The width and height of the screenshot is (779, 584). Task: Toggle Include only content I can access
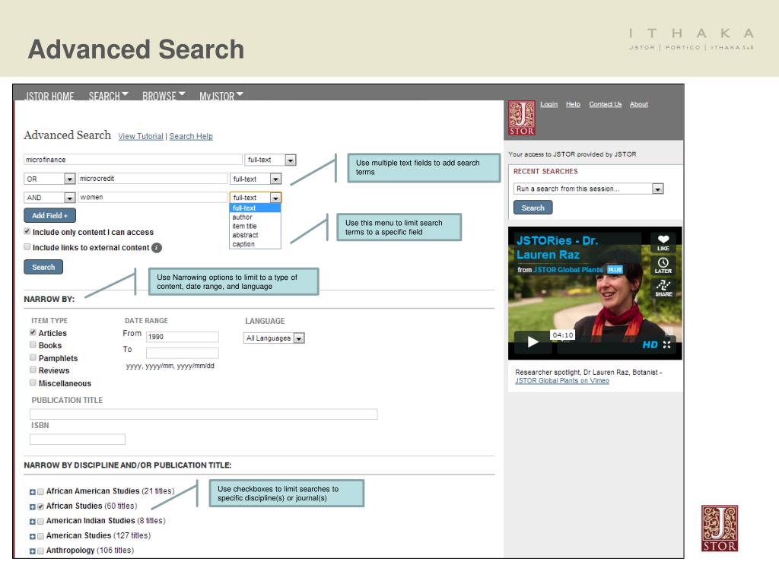point(27,231)
